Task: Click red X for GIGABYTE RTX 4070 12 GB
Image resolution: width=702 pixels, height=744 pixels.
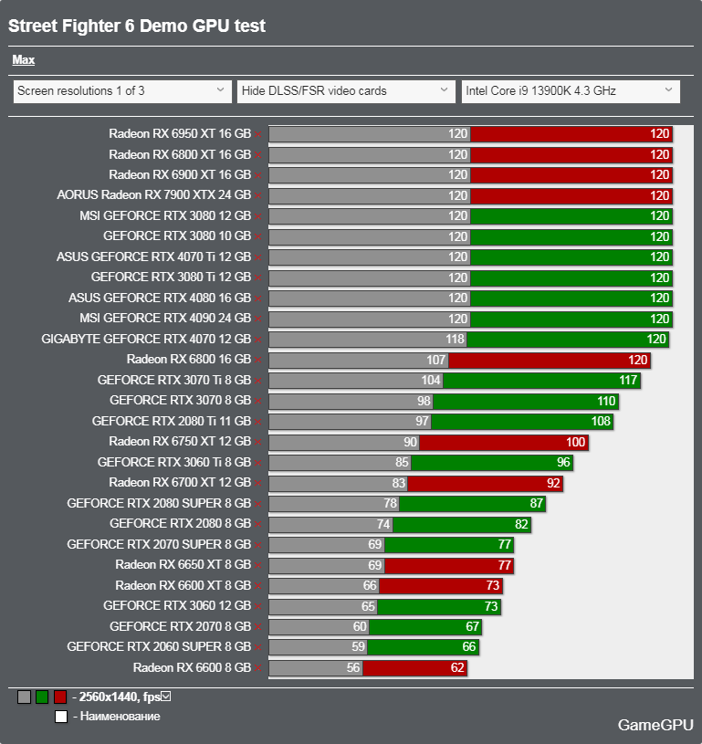Action: coord(257,340)
